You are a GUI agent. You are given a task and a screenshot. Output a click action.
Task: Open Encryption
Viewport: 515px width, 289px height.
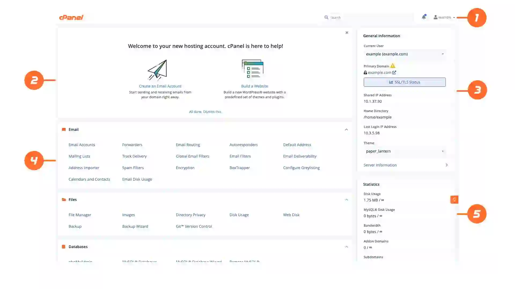tap(185, 168)
